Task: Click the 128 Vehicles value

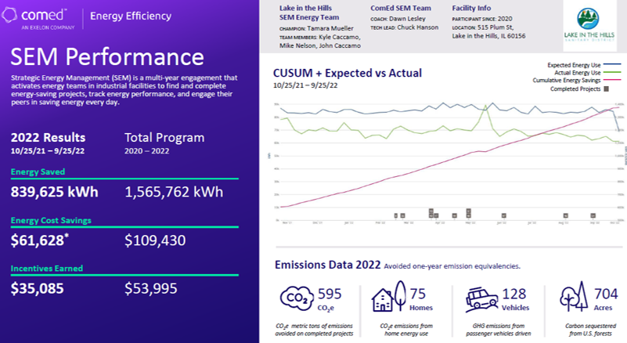Action: (513, 294)
